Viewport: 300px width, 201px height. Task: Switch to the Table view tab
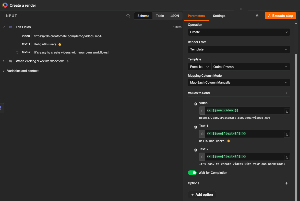(160, 16)
